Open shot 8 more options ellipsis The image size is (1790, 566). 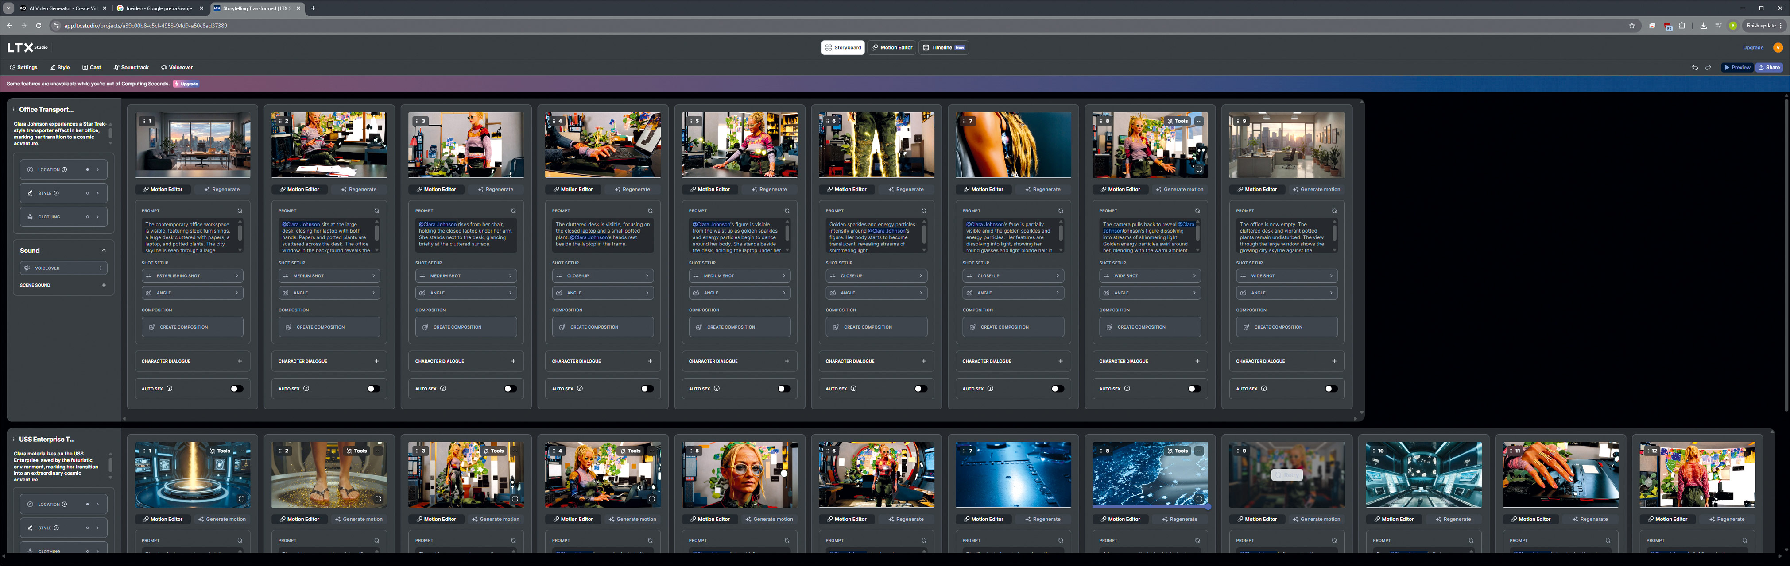(x=1199, y=122)
